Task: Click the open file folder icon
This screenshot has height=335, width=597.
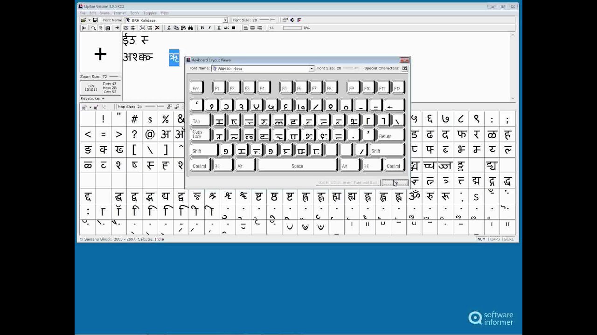Action: [x=83, y=20]
